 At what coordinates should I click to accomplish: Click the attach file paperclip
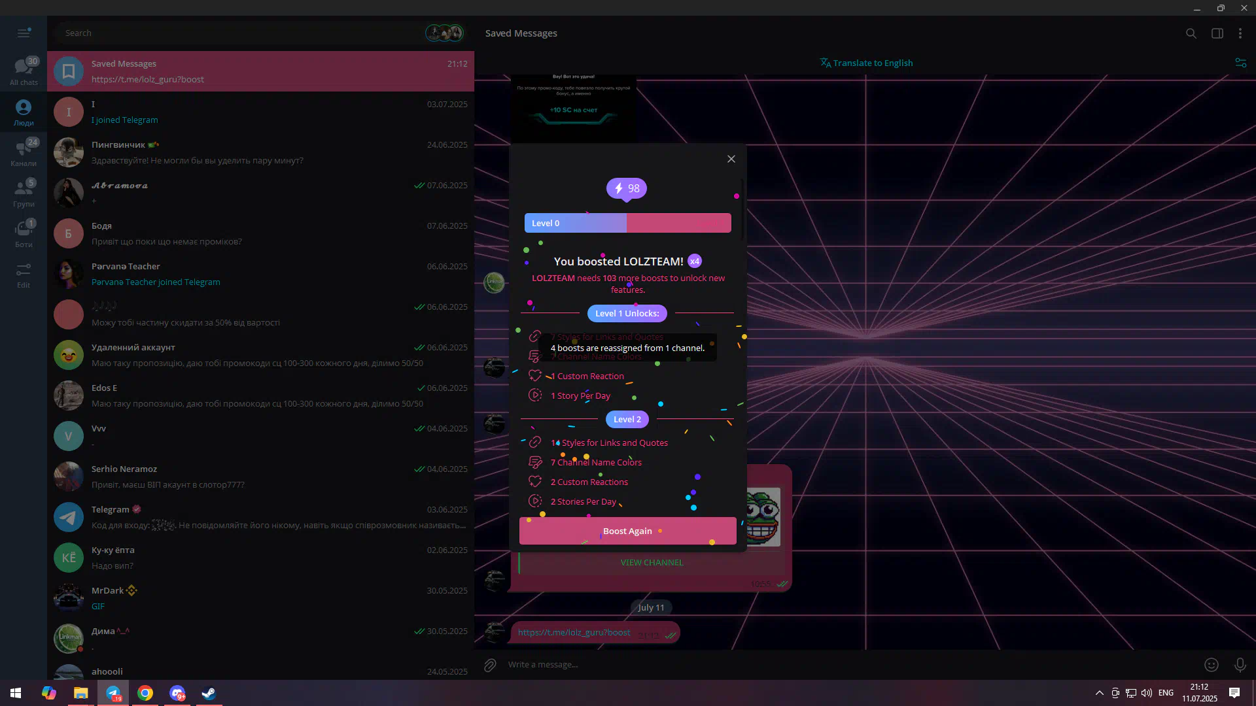pos(490,665)
